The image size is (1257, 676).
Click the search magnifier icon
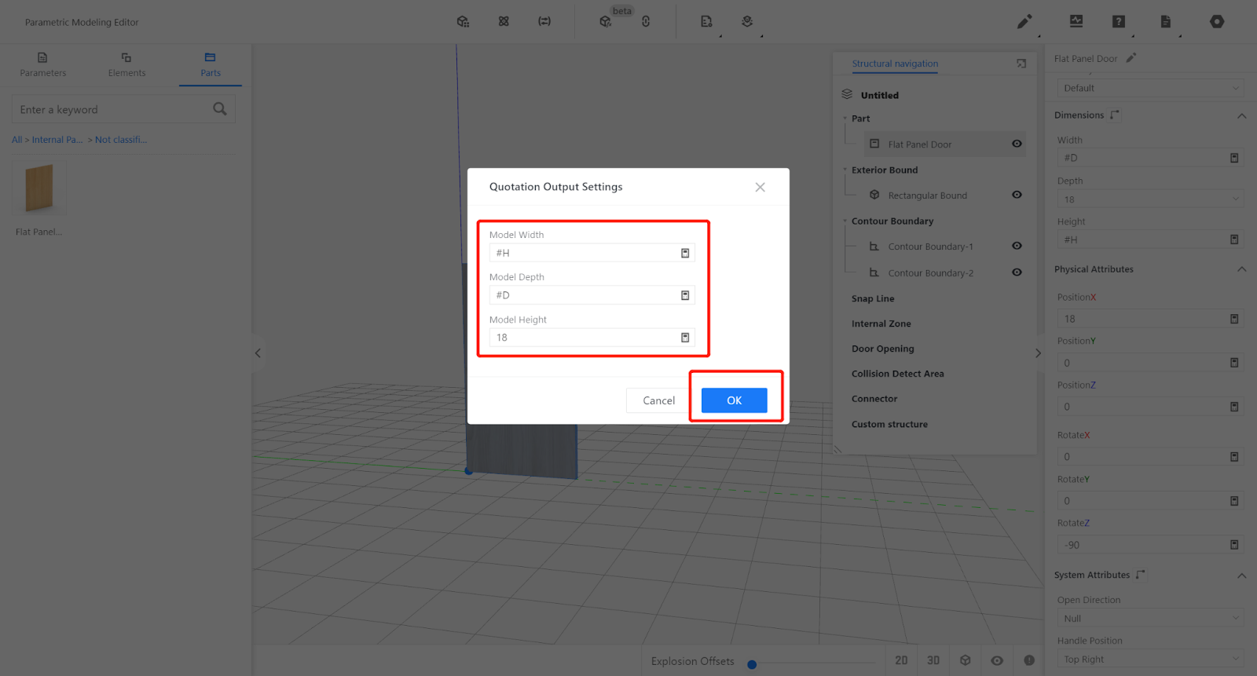pyautogui.click(x=220, y=109)
